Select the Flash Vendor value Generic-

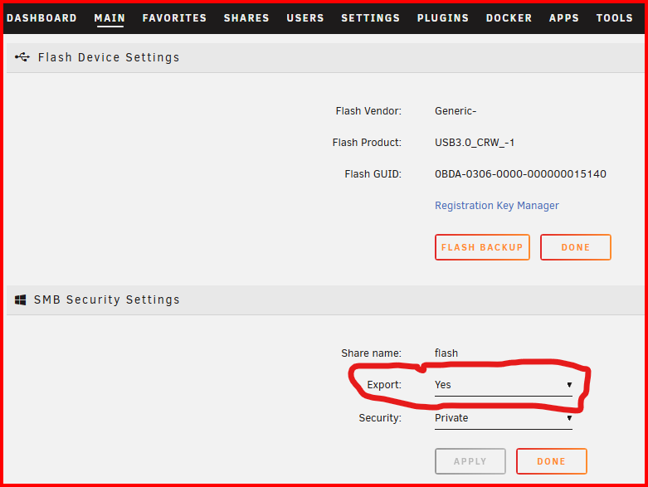click(456, 111)
